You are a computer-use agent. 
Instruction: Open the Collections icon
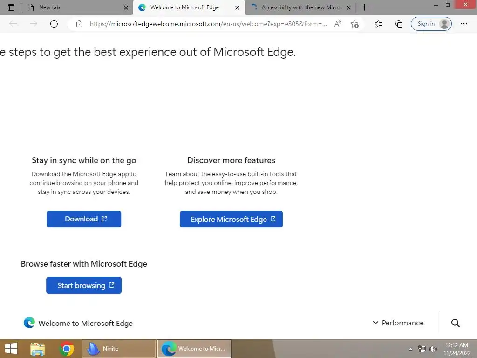[399, 24]
